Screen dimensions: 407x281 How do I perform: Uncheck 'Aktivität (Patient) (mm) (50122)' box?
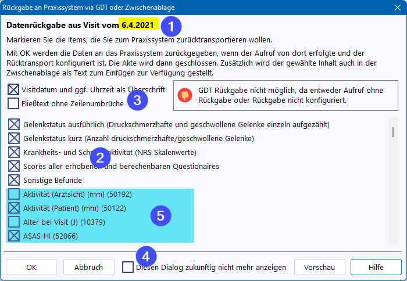coord(14,208)
